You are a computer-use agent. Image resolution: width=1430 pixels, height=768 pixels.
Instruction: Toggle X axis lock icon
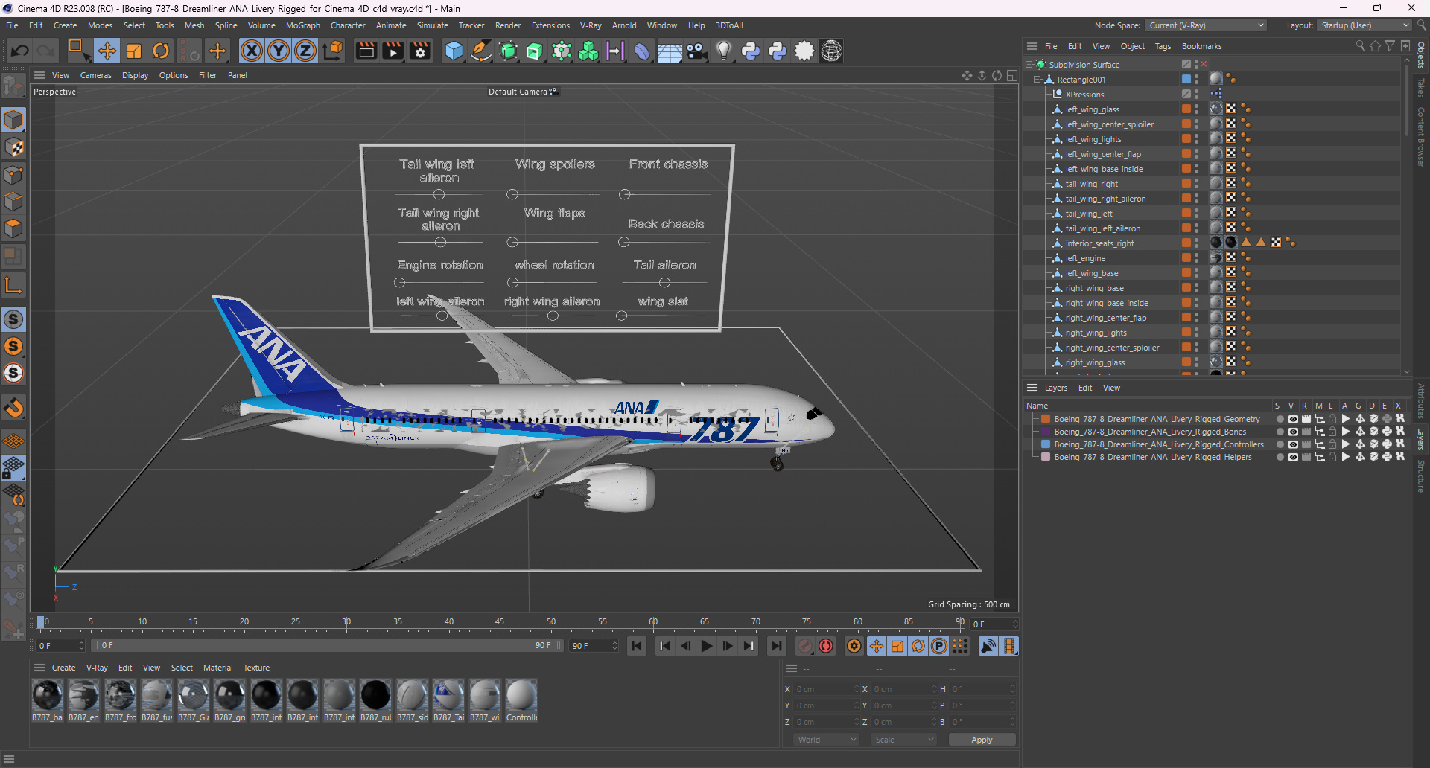(x=252, y=51)
